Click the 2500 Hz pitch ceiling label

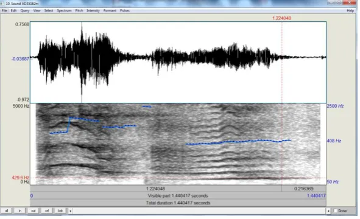(335, 106)
